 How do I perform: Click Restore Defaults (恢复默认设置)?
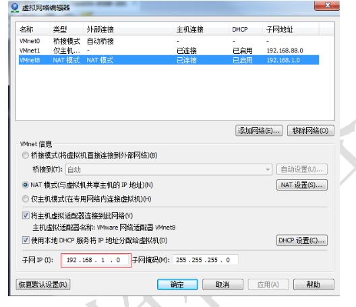pyautogui.click(x=43, y=284)
